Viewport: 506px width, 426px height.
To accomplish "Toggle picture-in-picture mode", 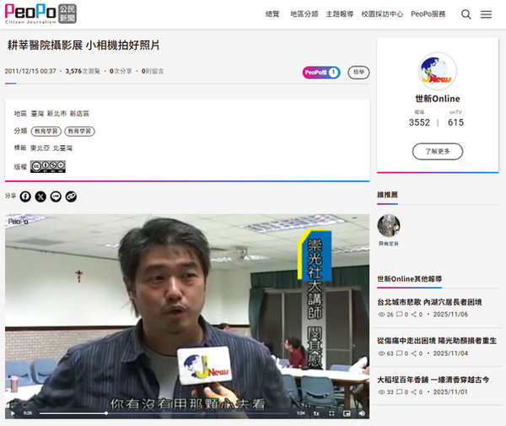I will [x=347, y=413].
